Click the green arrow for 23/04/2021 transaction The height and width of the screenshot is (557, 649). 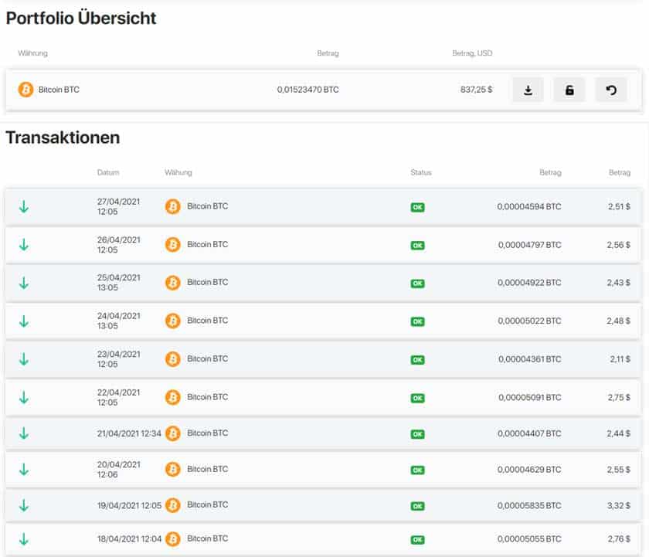(24, 358)
